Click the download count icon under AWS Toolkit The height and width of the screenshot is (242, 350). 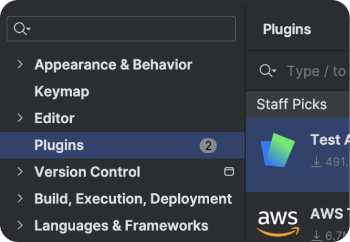[x=316, y=236]
